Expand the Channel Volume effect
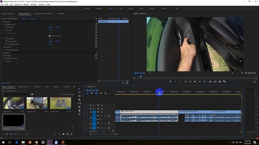259x145 pixels. pos(2,58)
